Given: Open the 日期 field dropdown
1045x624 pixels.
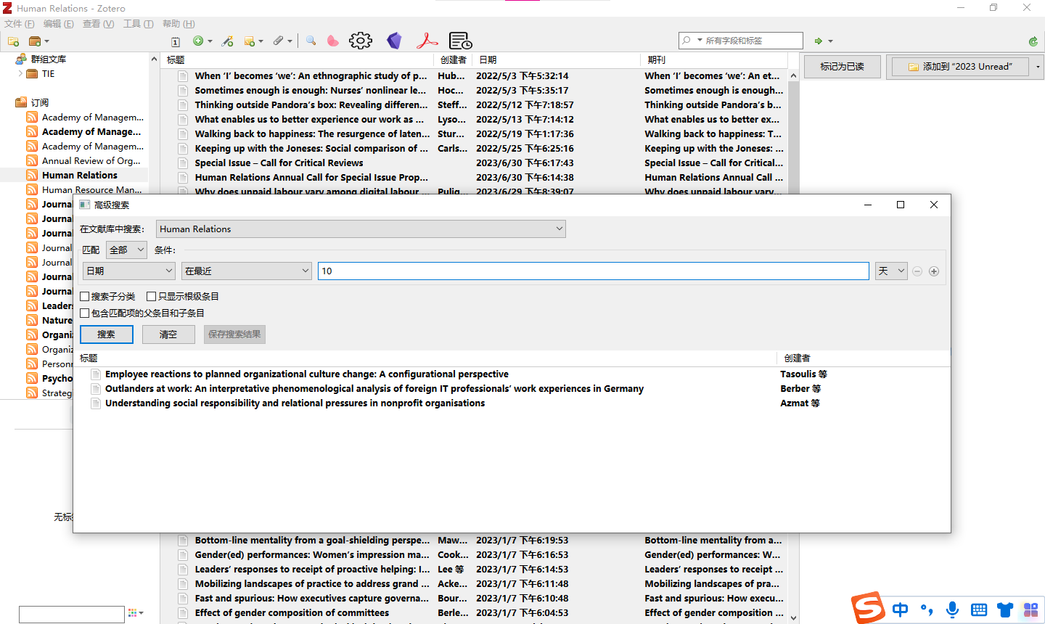Looking at the screenshot, I should 129,271.
